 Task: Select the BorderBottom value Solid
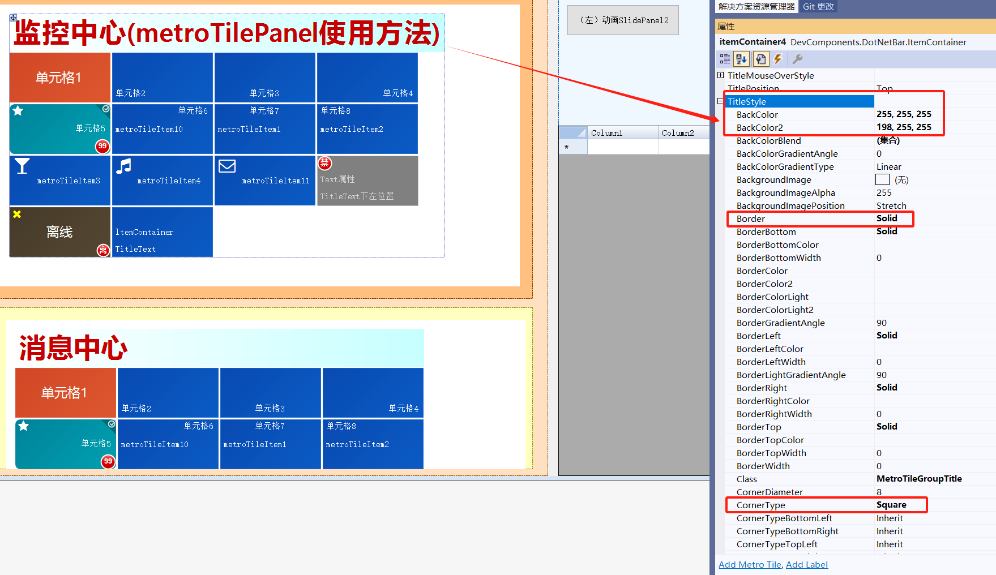pos(887,231)
